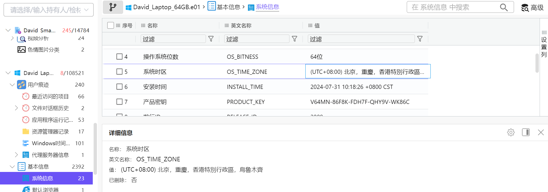Select the 系统信息 tree item
This screenshot has height=192, width=548.
(46, 178)
